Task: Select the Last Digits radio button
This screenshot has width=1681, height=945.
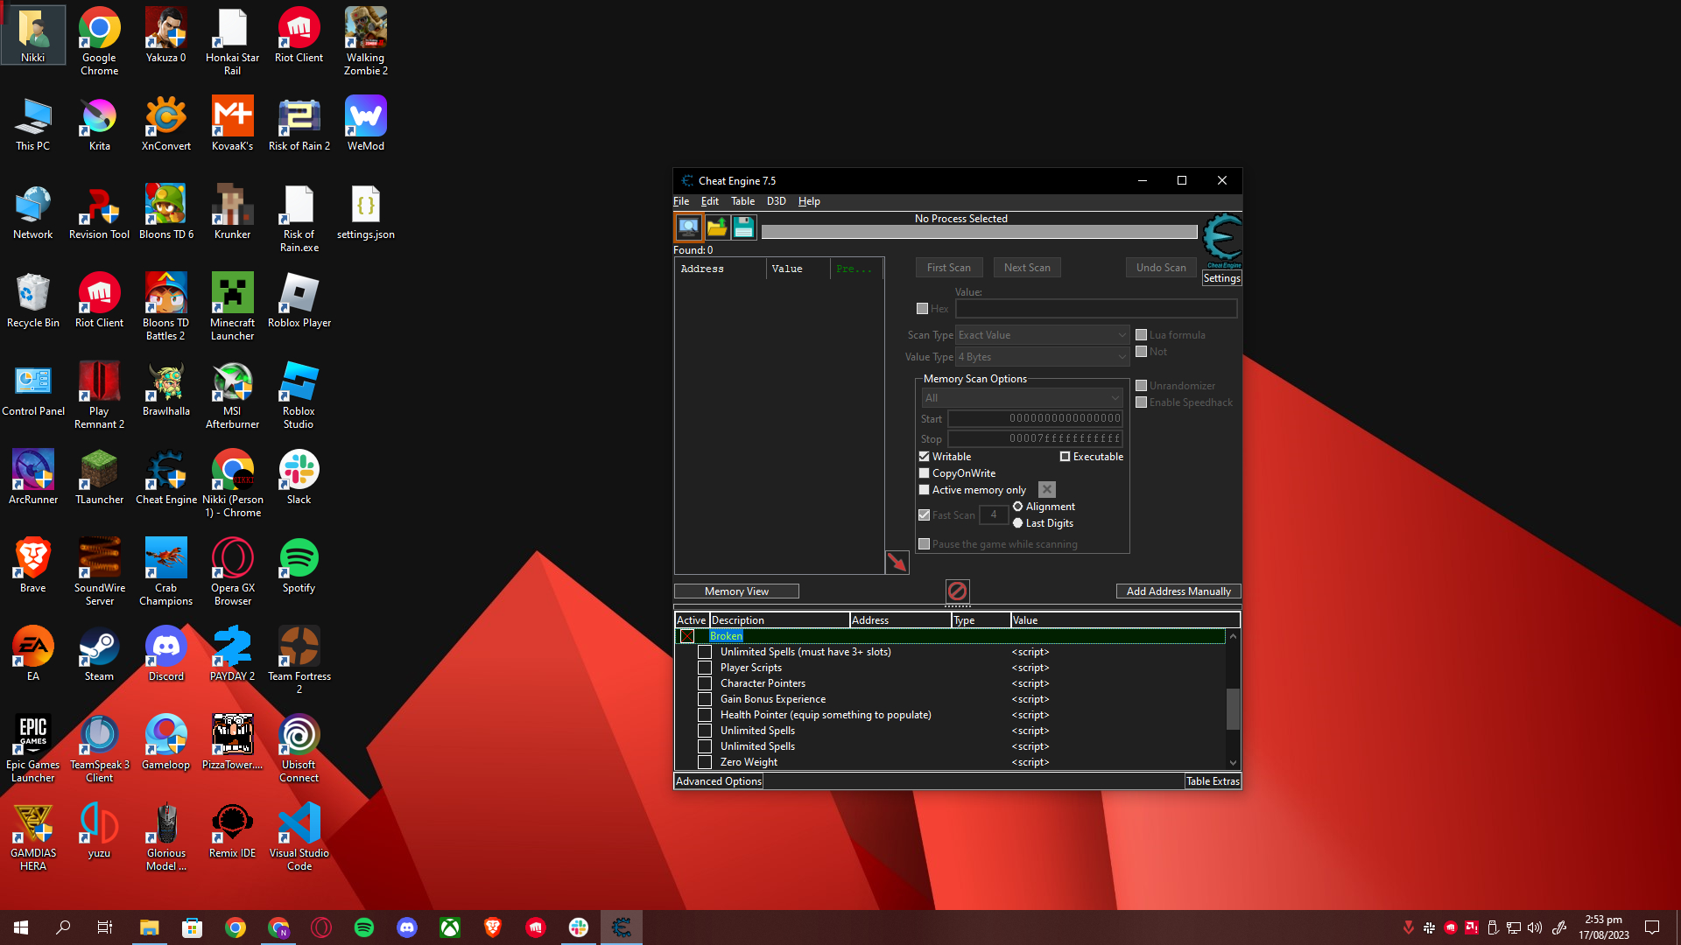Action: coord(1017,523)
